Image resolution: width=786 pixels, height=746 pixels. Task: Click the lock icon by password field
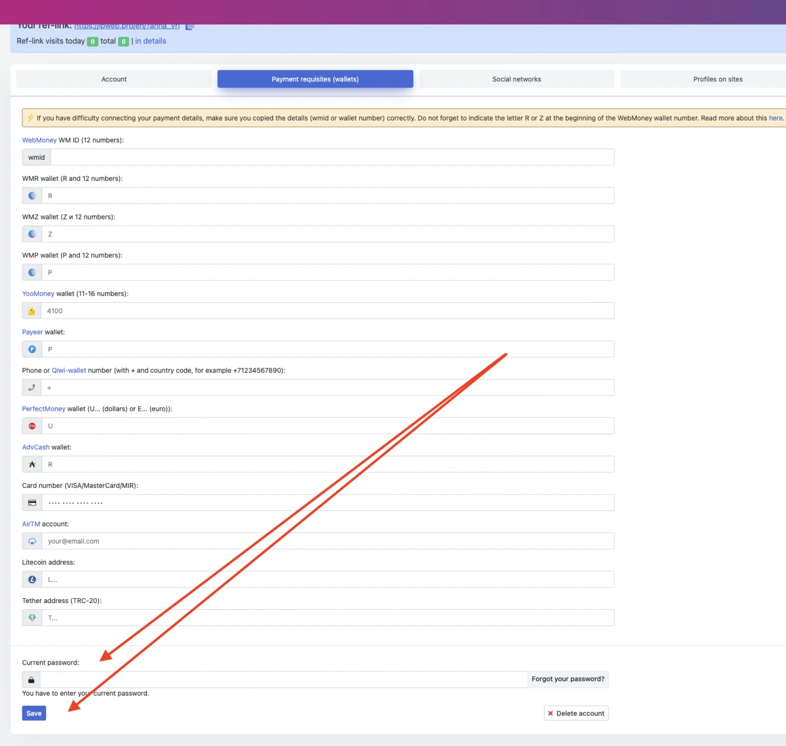coord(31,679)
